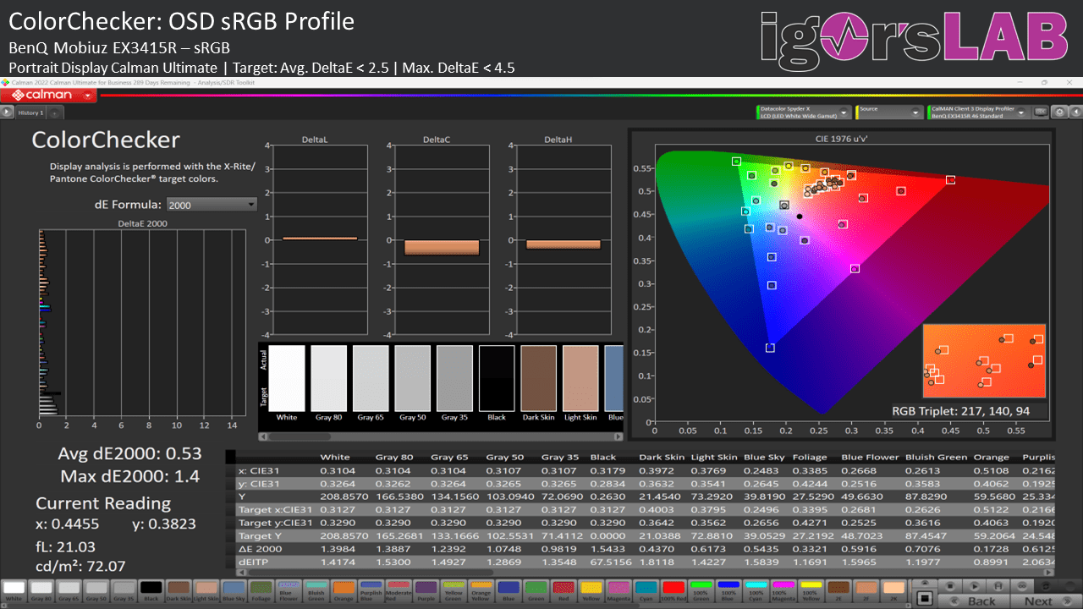Click the Dark Skin actual/target comparison patch
1083x609 pixels.
(x=538, y=377)
